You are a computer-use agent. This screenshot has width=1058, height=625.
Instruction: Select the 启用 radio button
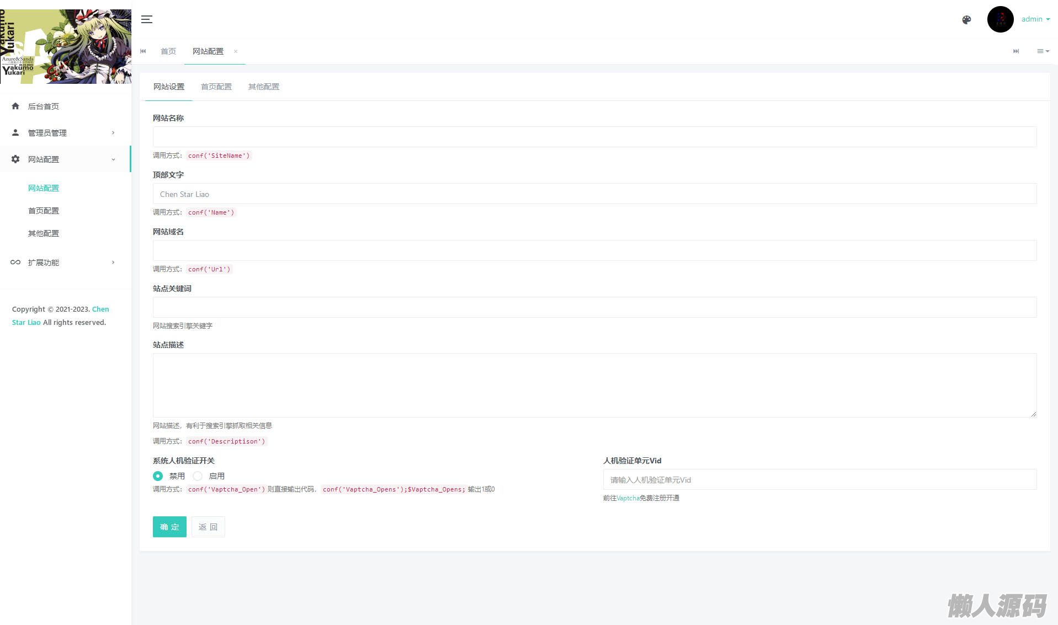(198, 476)
